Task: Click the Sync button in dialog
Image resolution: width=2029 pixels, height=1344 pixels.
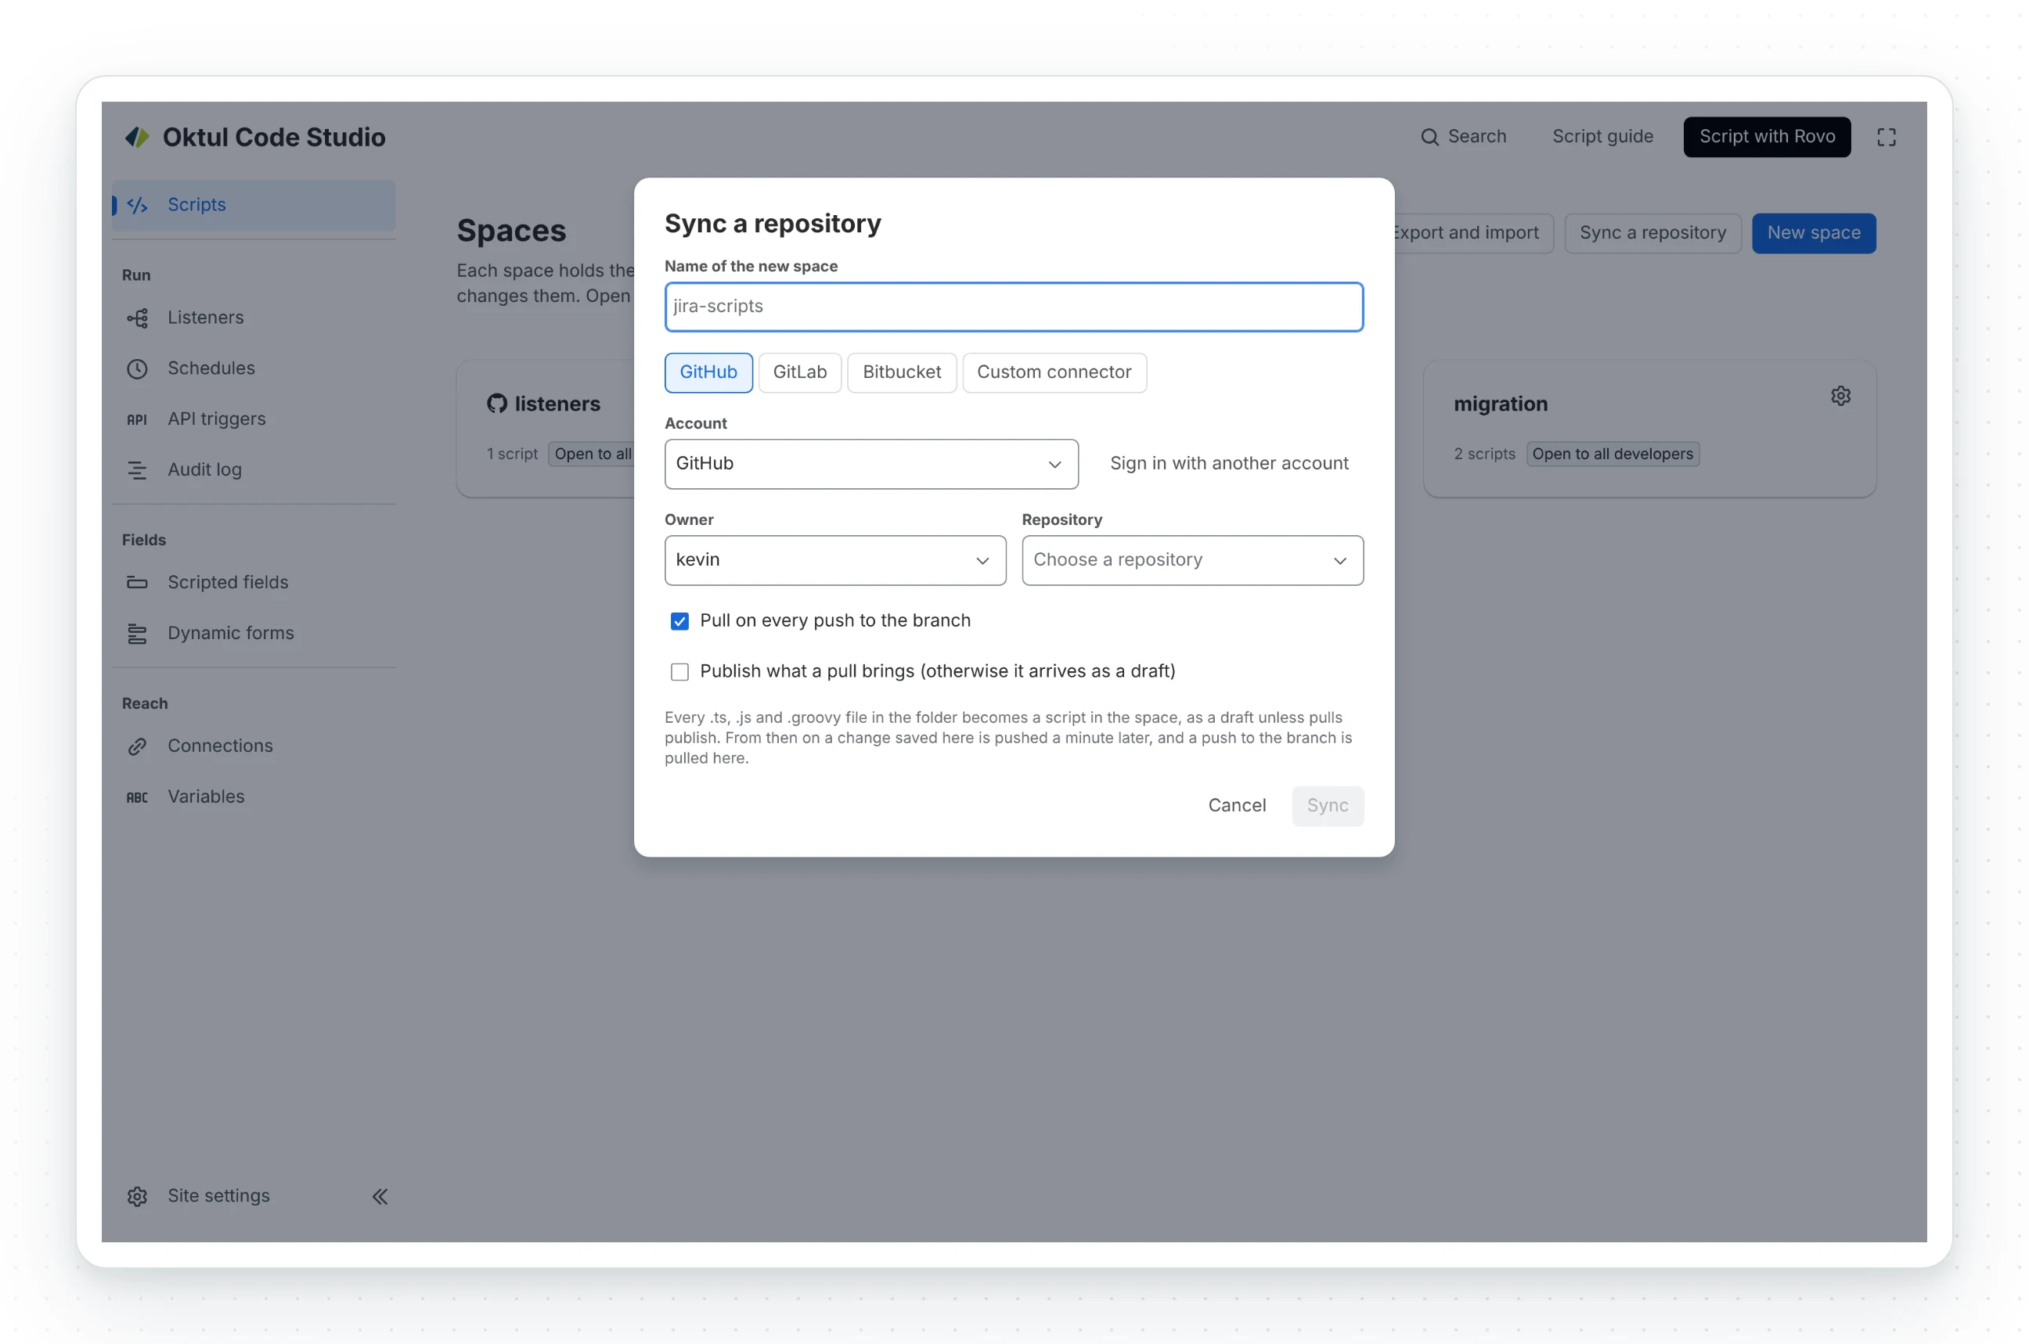Action: (x=1328, y=806)
